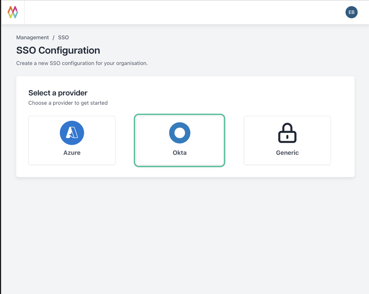
Task: Click the 'Select a provider' heading
Action: [58, 93]
